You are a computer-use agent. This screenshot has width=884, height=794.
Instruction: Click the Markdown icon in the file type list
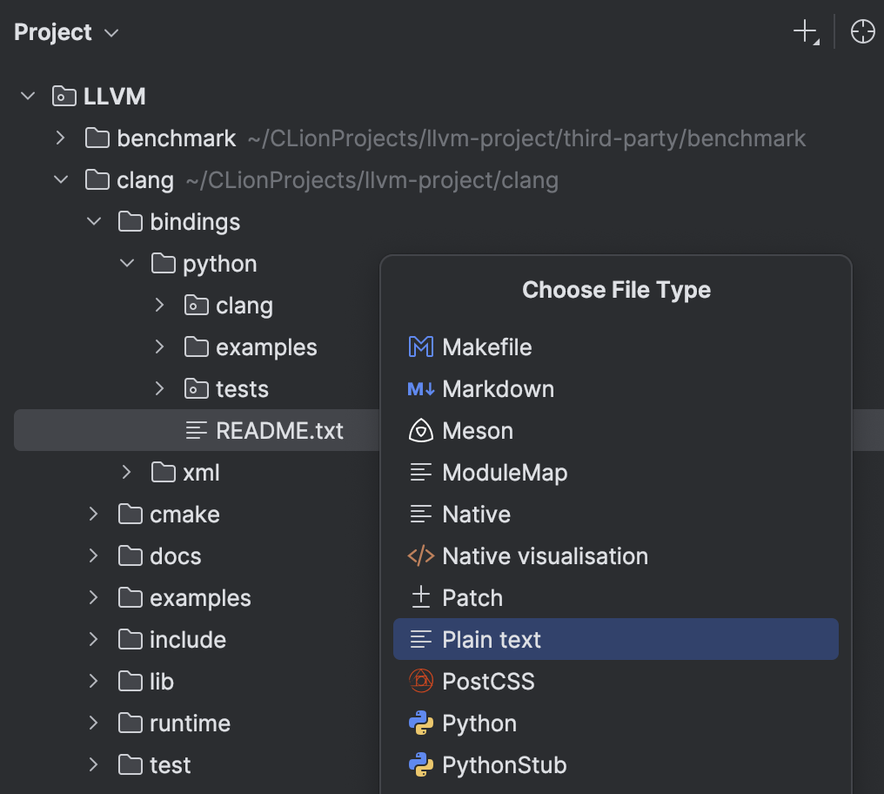click(420, 388)
